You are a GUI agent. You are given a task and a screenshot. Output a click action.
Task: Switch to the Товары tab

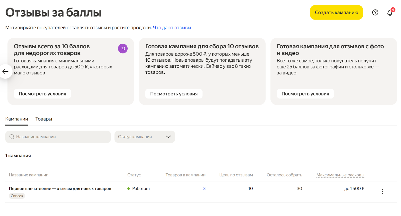44,119
